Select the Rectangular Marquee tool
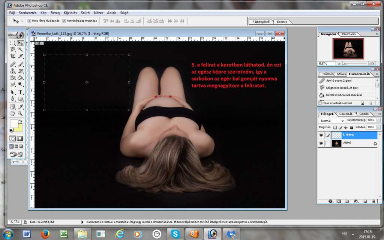Viewport: 384px width, 240px height. (12, 43)
